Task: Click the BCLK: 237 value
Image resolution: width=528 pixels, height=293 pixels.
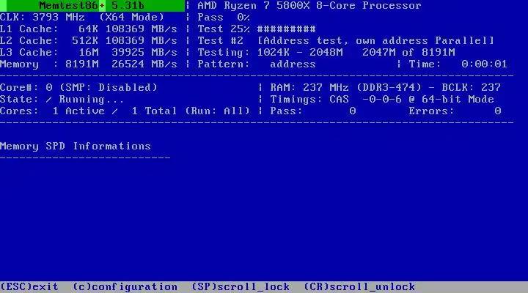Action: pos(471,87)
